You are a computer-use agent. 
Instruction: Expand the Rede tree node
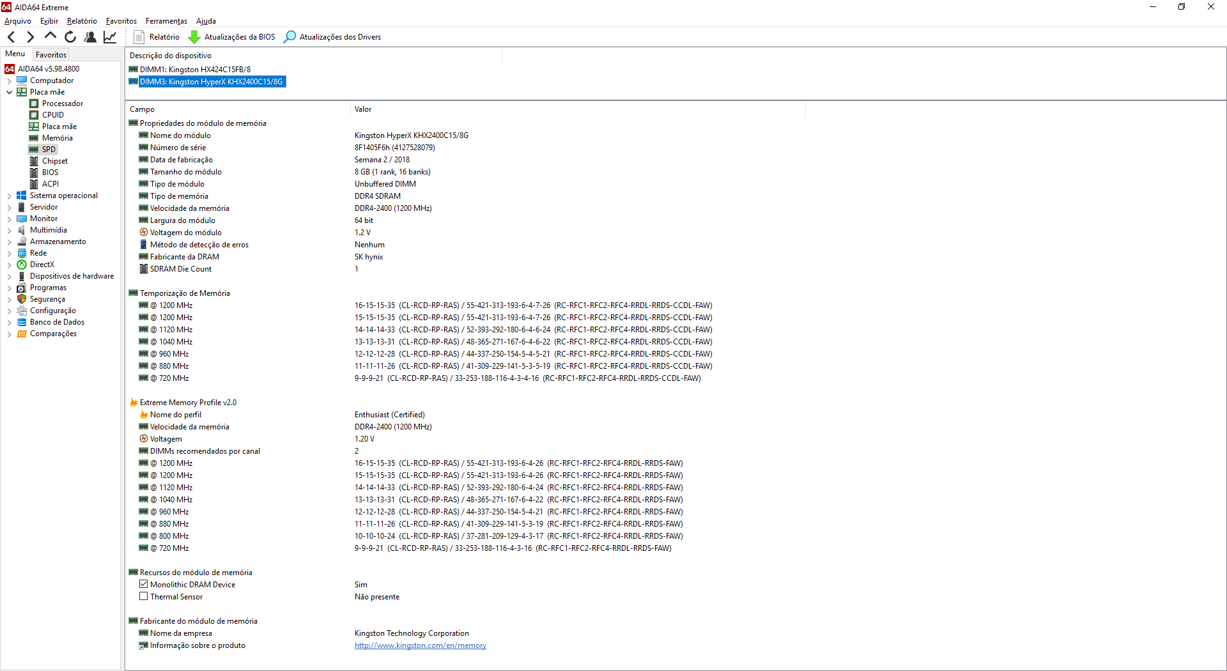pos(9,253)
